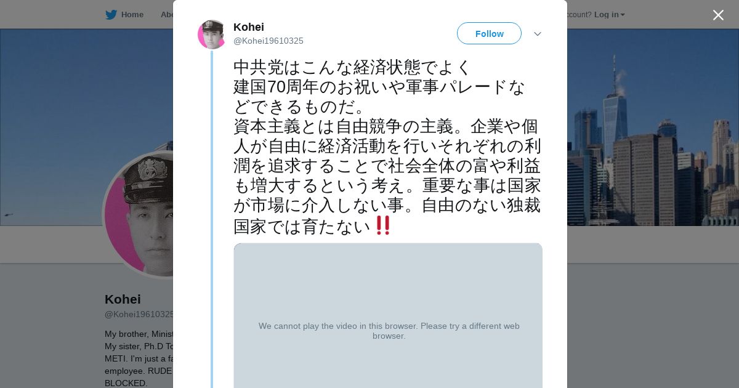Click Kohei's small avatar in the tweet
The height and width of the screenshot is (388, 739).
[212, 34]
